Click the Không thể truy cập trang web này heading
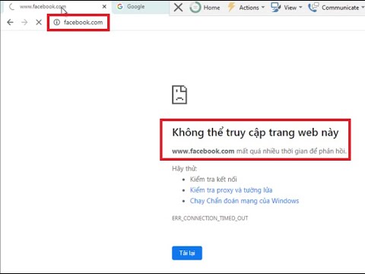Viewport: 365px width, 274px height. click(255, 132)
